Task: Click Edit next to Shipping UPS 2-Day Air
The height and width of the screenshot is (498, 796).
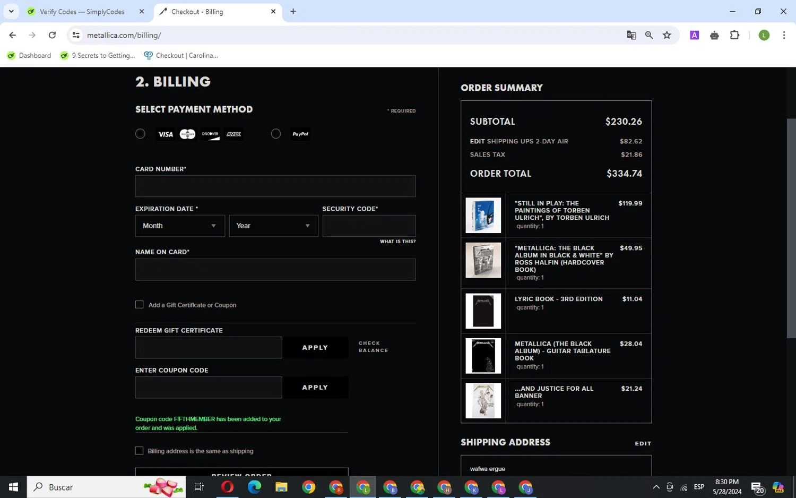Action: point(477,141)
